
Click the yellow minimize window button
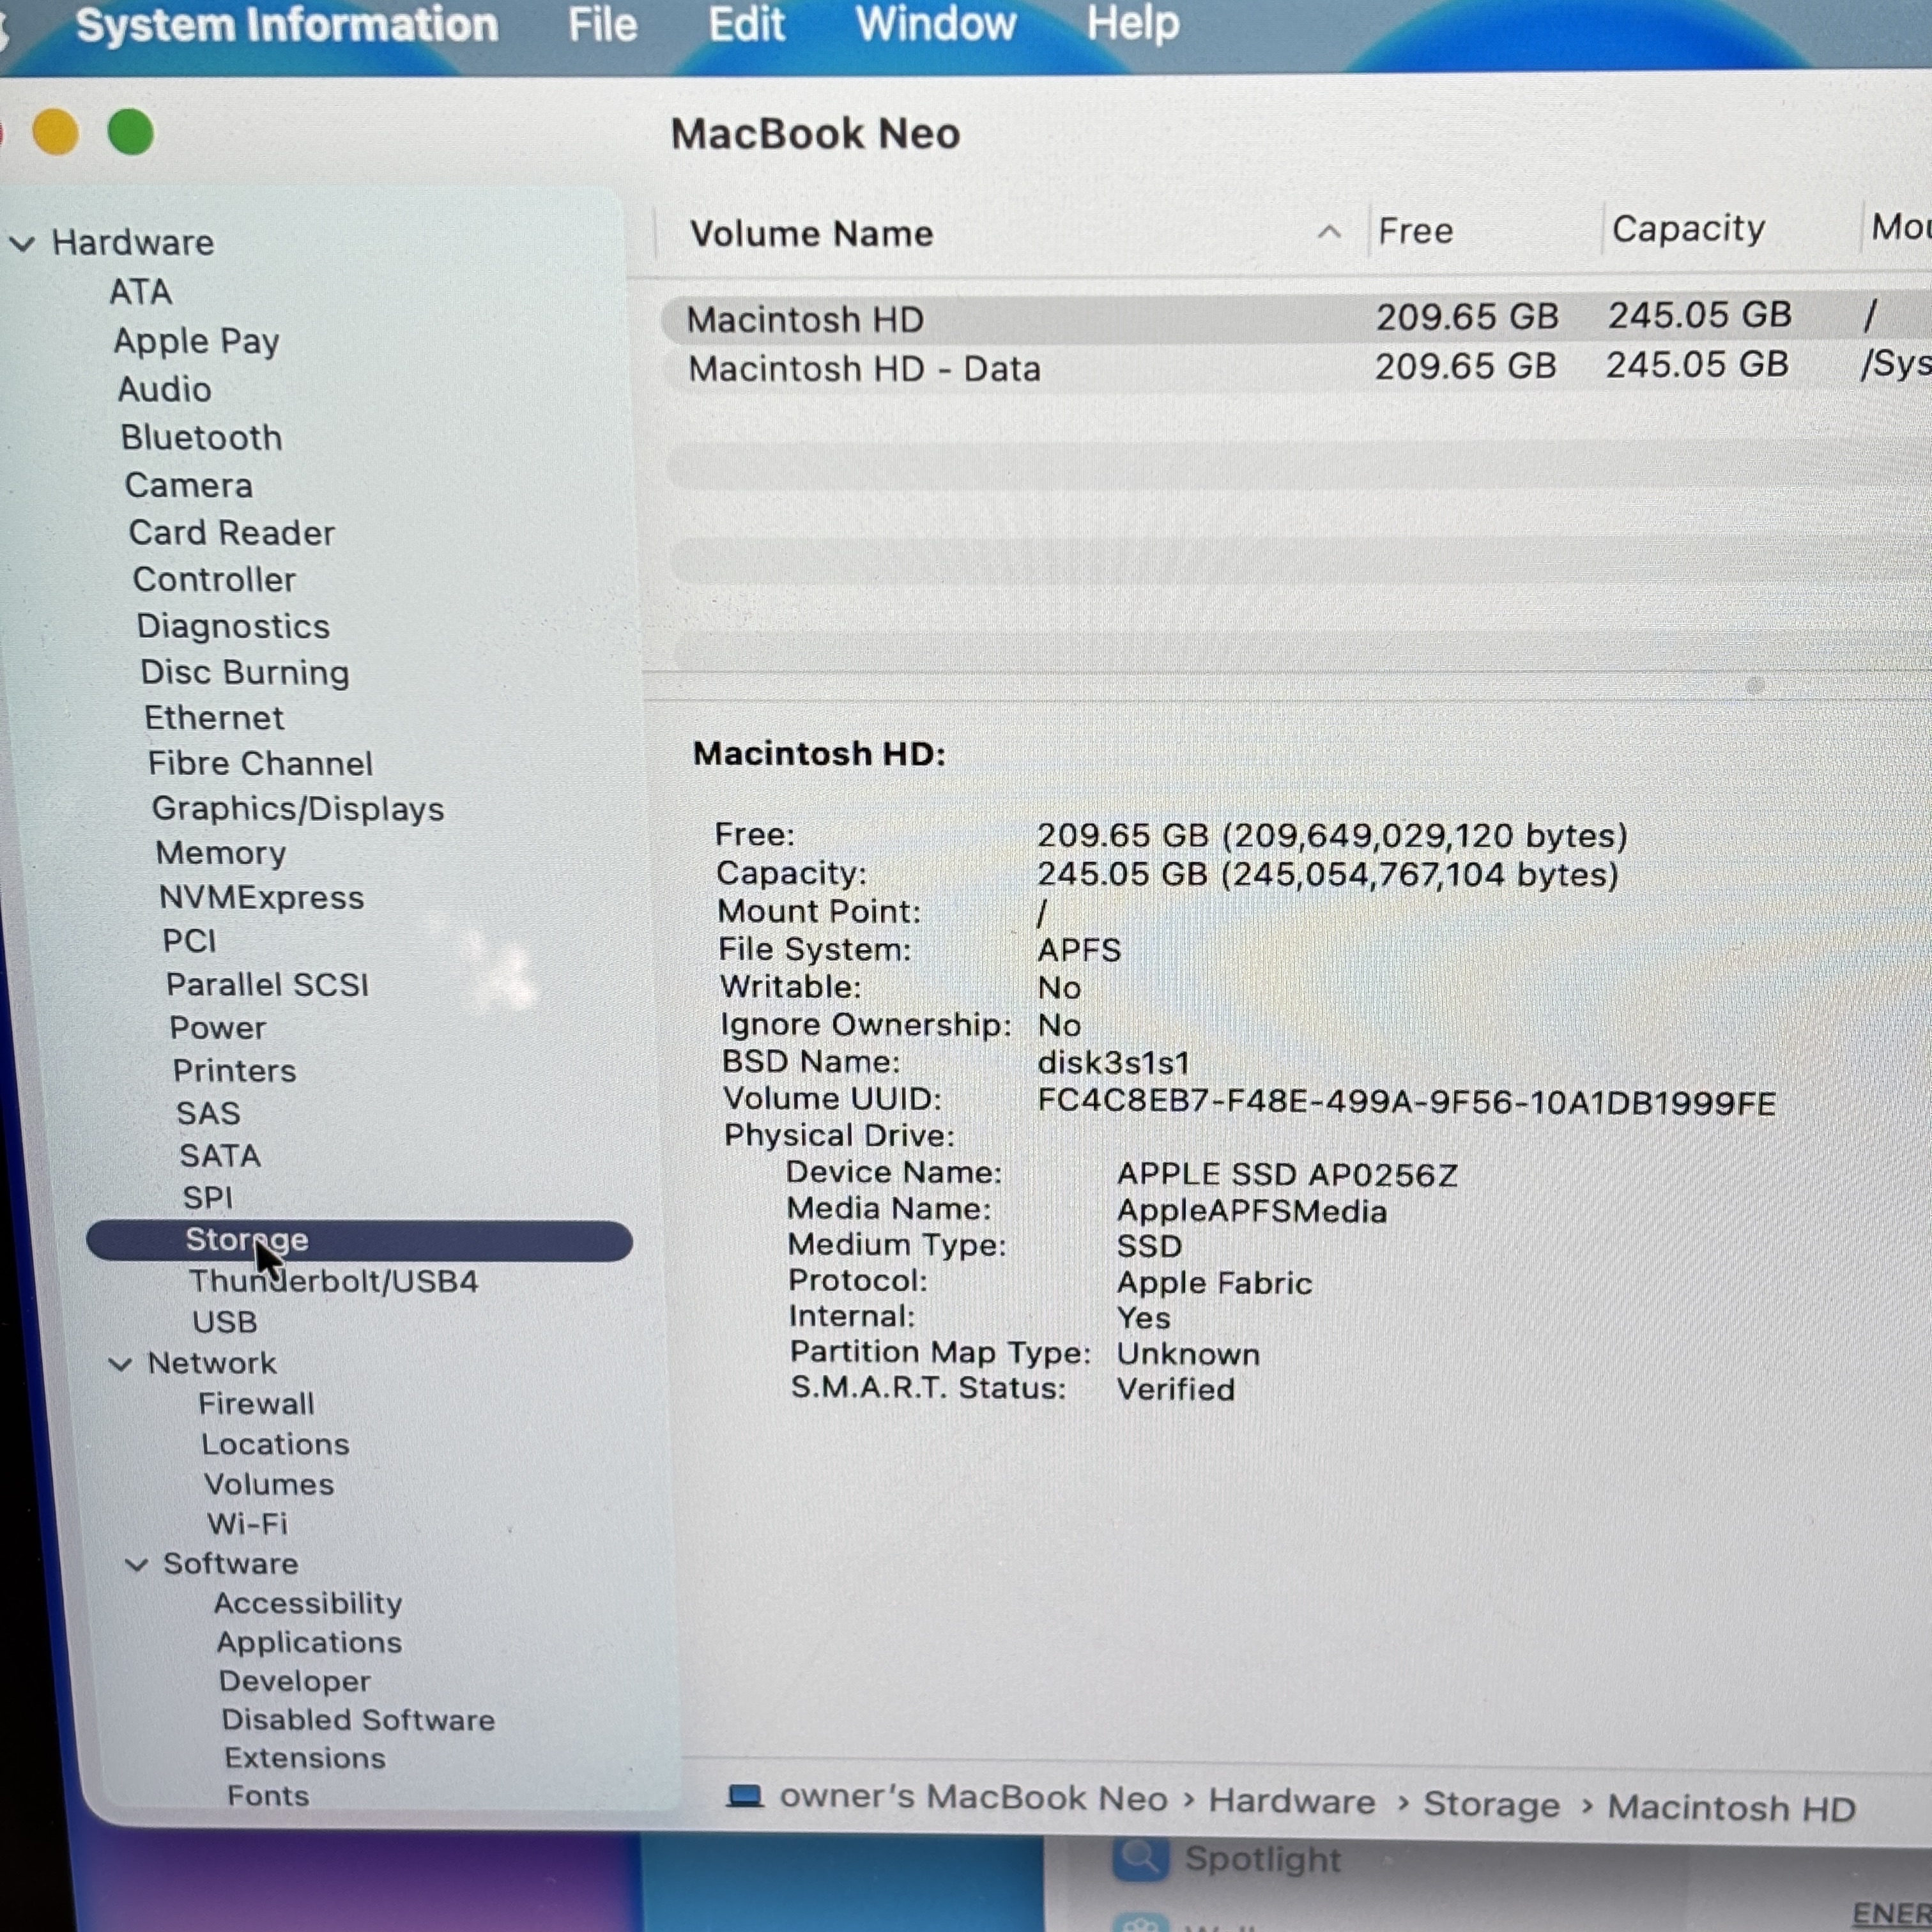(x=55, y=133)
